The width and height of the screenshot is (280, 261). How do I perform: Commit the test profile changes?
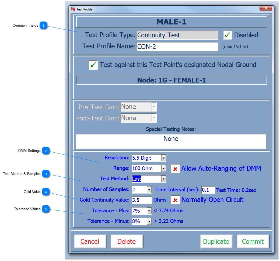click(x=253, y=241)
